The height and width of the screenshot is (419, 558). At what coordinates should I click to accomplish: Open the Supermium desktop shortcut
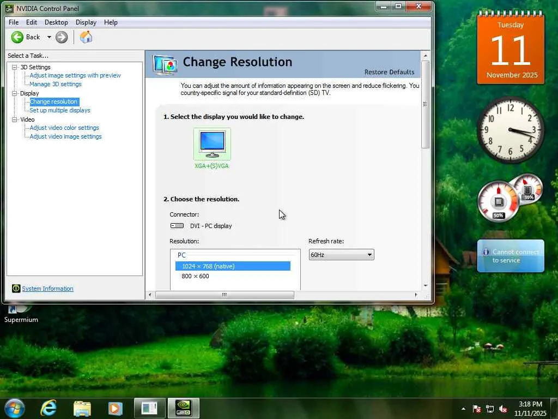pos(21,313)
